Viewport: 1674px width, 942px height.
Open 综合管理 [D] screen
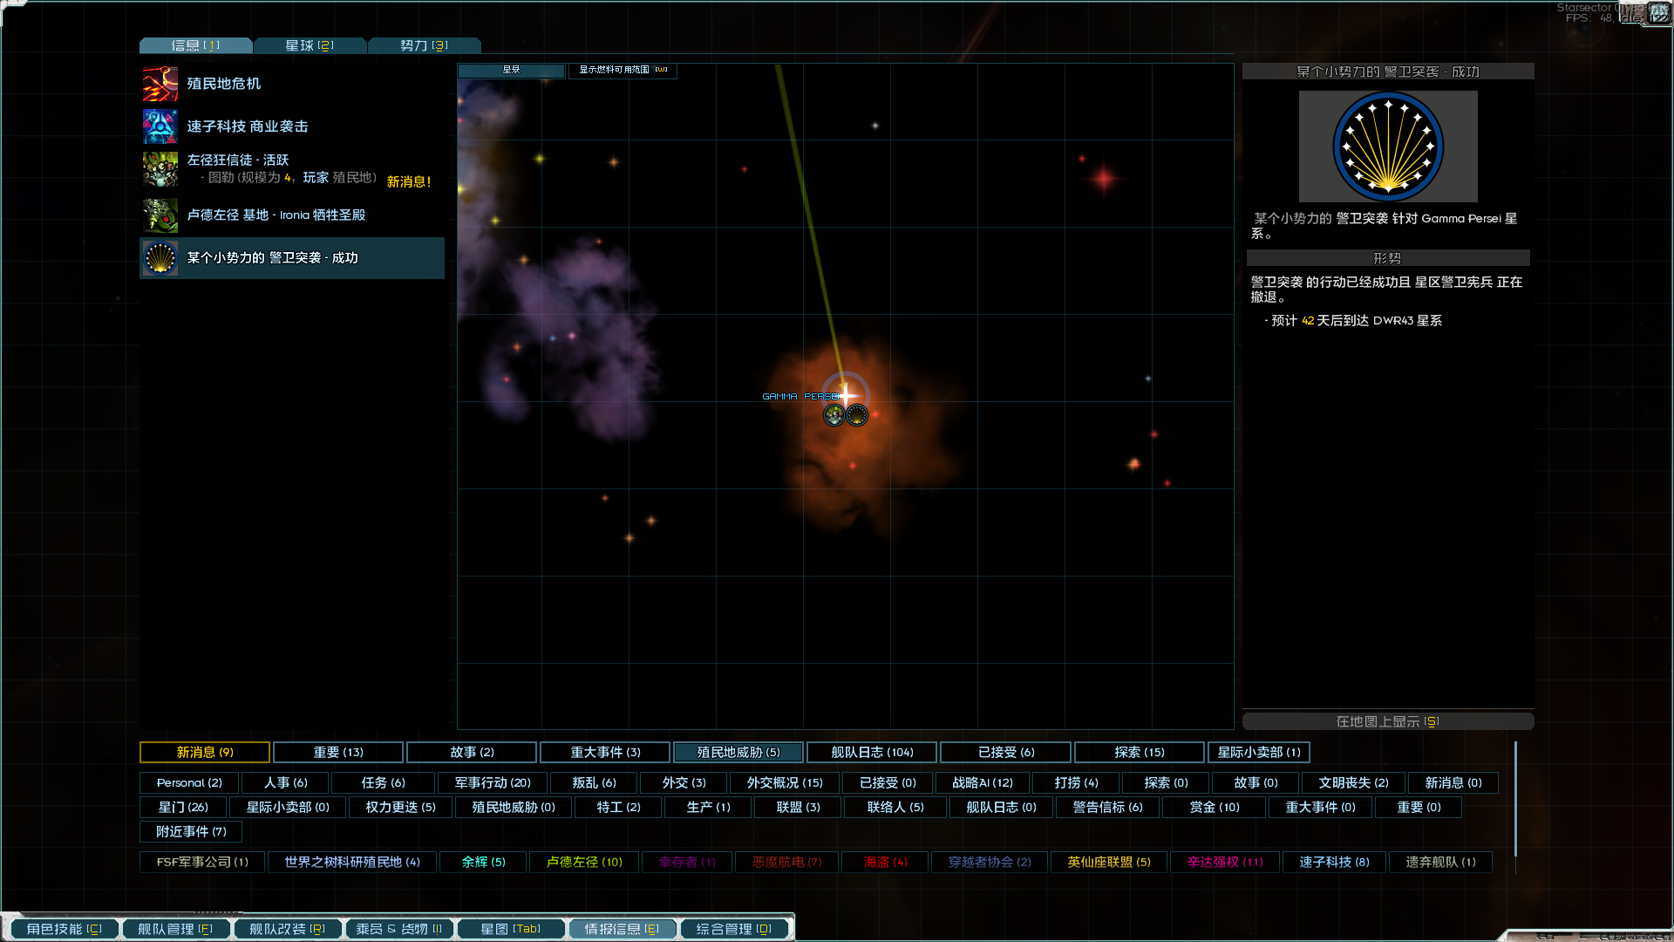[x=733, y=929]
